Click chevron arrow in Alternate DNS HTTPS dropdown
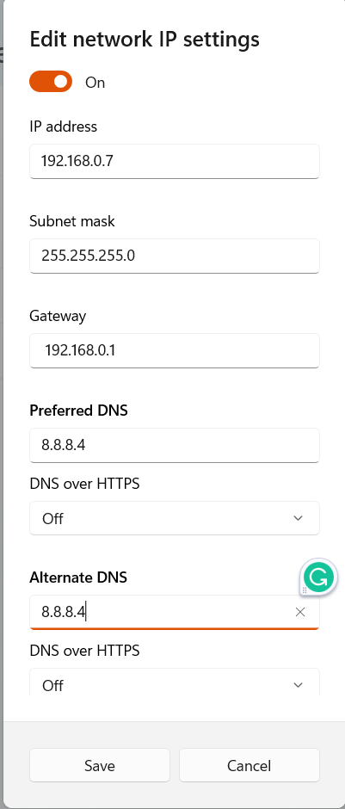This screenshot has width=345, height=809. 298,685
